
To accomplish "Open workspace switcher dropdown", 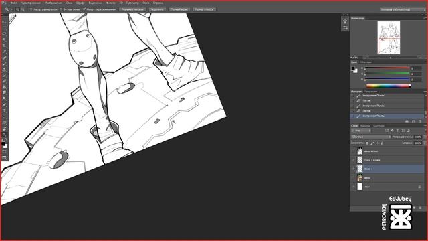I will coord(403,9).
